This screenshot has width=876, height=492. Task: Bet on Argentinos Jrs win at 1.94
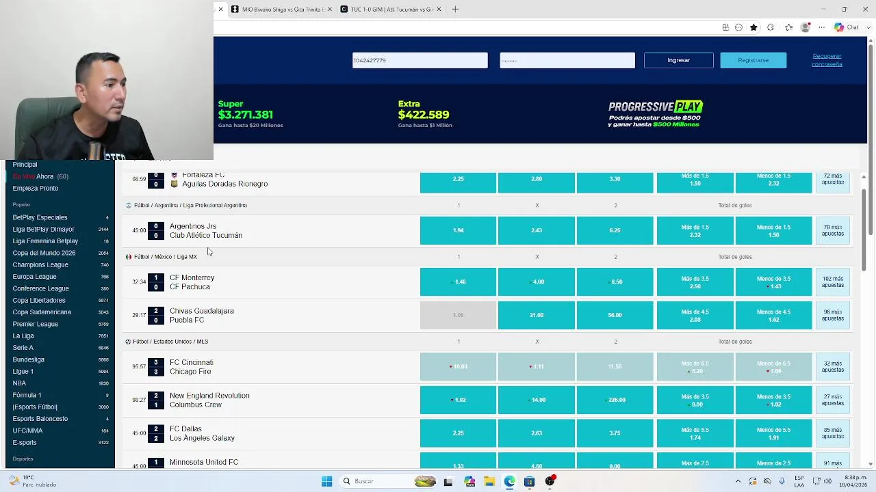(458, 230)
